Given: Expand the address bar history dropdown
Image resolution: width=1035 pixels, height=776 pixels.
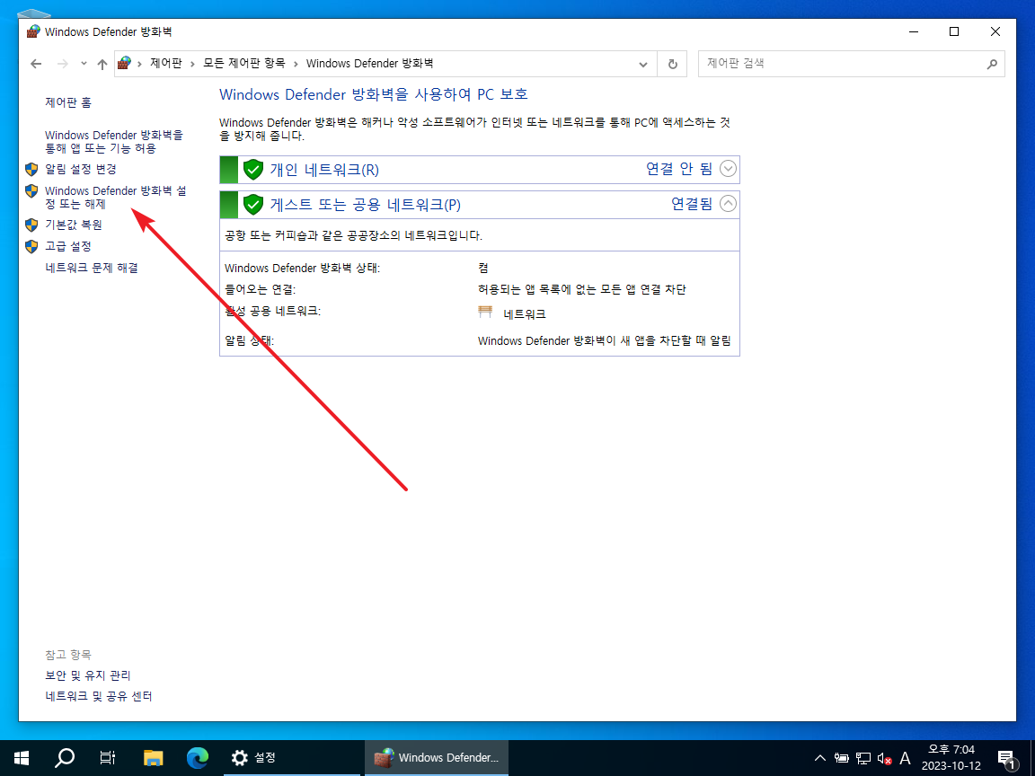Looking at the screenshot, I should tap(643, 64).
